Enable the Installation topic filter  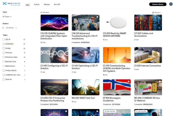[x=3, y=44]
